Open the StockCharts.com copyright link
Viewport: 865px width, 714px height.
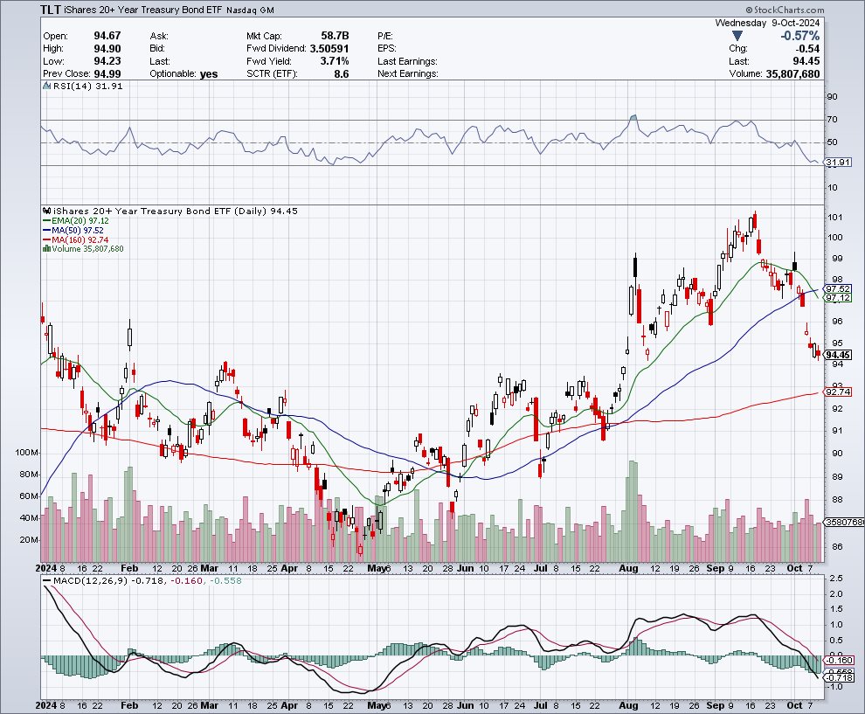click(x=785, y=10)
